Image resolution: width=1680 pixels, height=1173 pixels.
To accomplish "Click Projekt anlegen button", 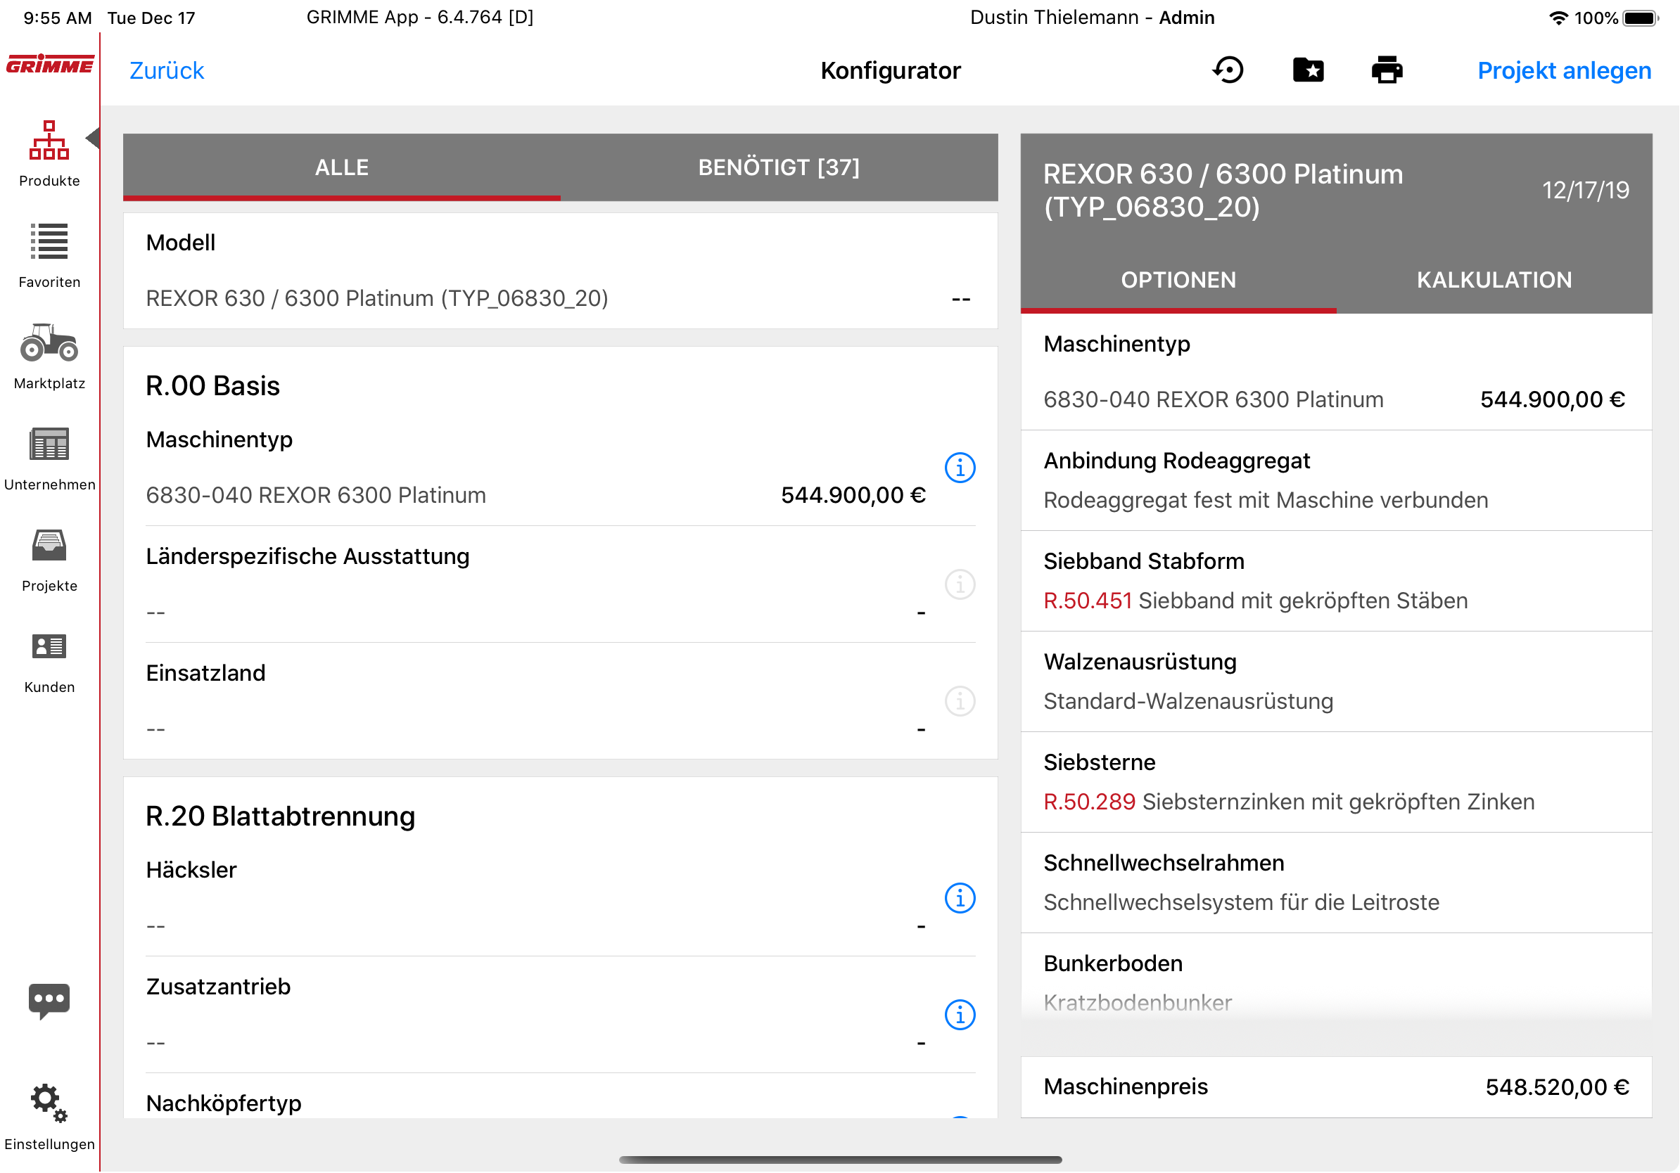I will pos(1564,70).
